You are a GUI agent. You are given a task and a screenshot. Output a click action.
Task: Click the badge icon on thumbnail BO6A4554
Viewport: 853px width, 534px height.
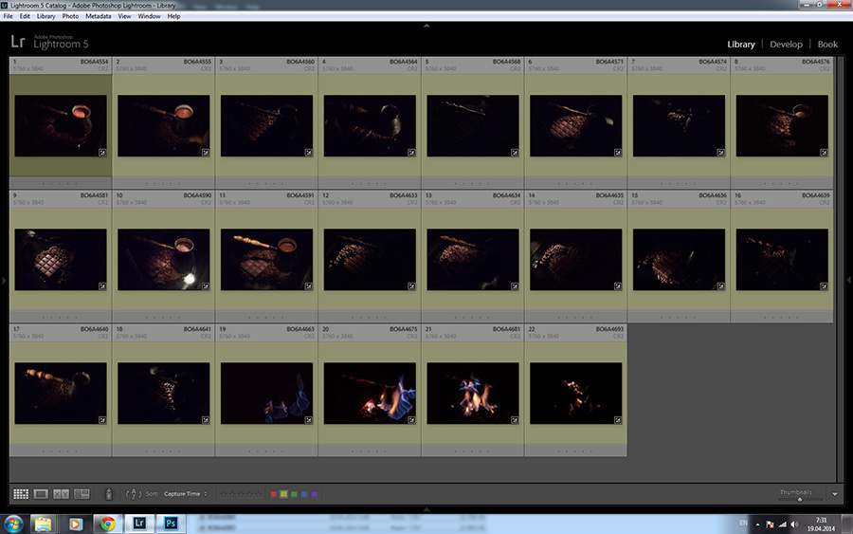[x=102, y=151]
